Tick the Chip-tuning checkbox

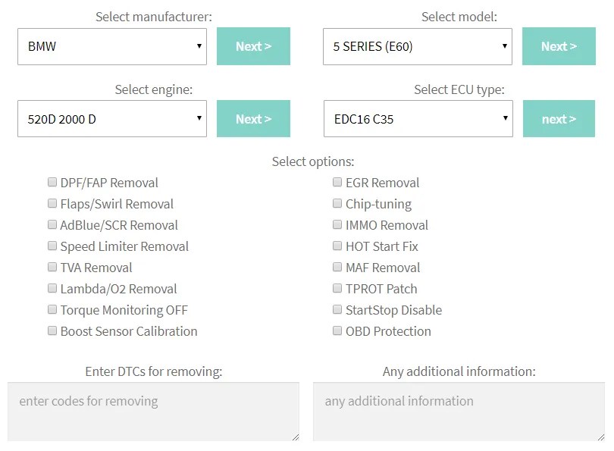[x=337, y=203]
